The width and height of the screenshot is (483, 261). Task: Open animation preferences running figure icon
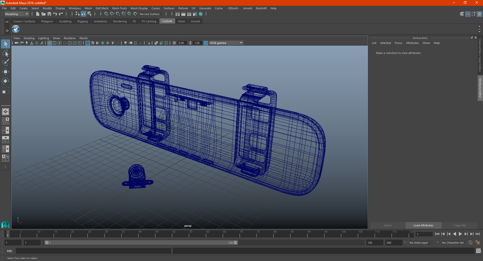coord(478,243)
